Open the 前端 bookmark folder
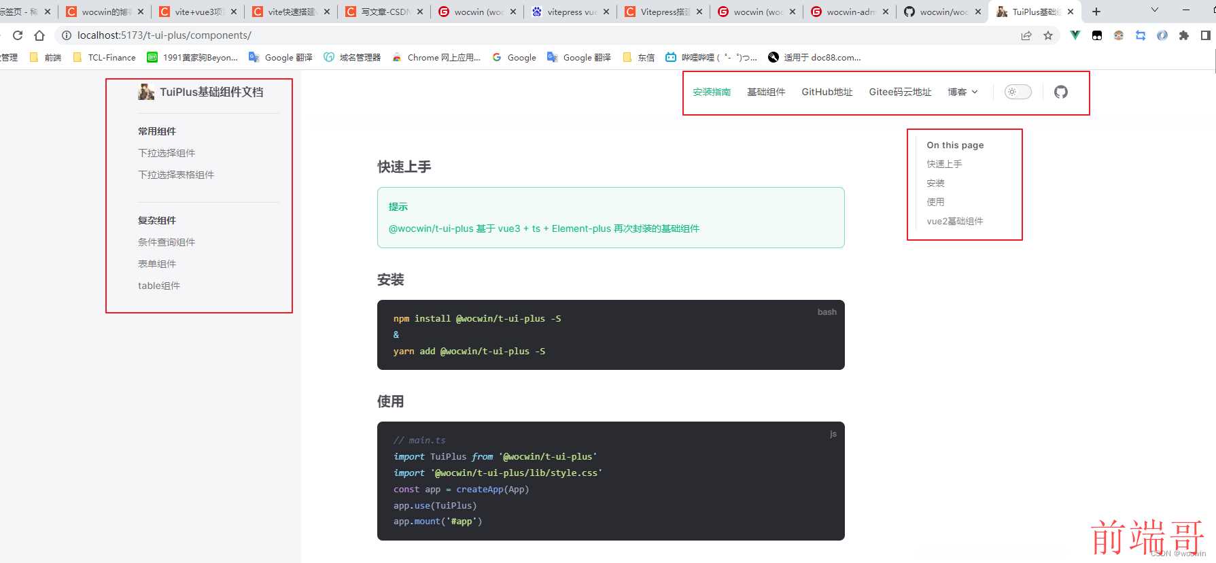 click(x=46, y=58)
